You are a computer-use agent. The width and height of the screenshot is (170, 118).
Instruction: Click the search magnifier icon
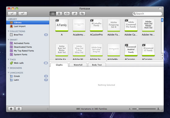pos(134,14)
